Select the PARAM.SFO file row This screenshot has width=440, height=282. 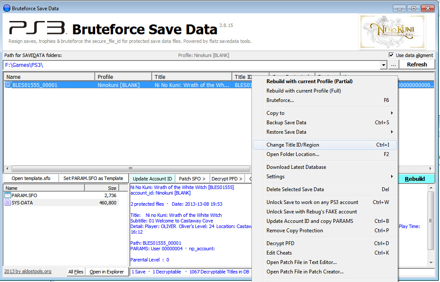click(61, 195)
